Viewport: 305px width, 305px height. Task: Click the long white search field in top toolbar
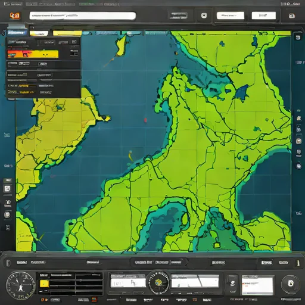[x=83, y=16]
